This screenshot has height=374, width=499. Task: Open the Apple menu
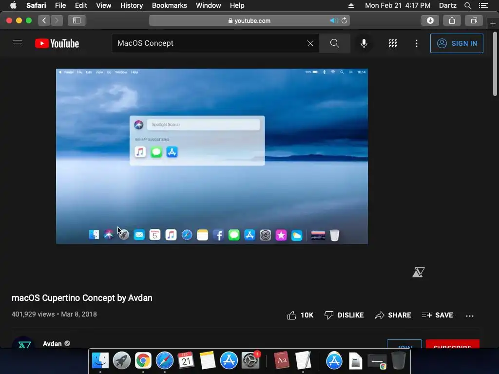tap(13, 5)
